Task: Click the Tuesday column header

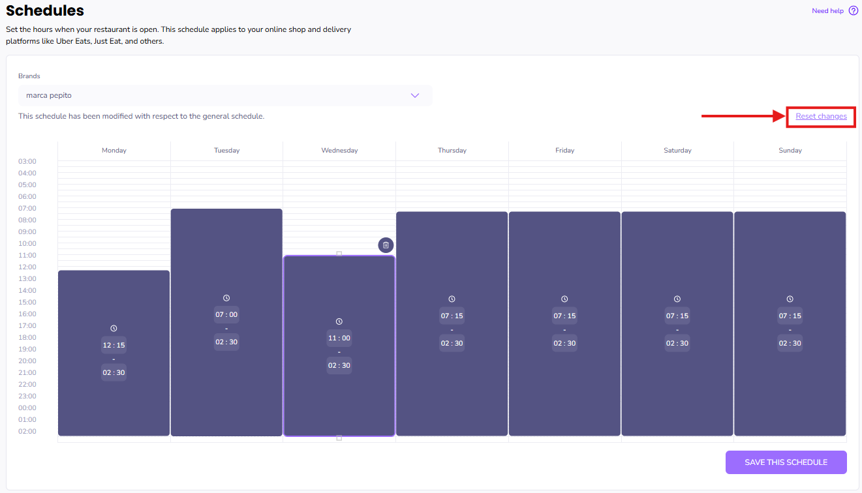Action: click(x=226, y=150)
